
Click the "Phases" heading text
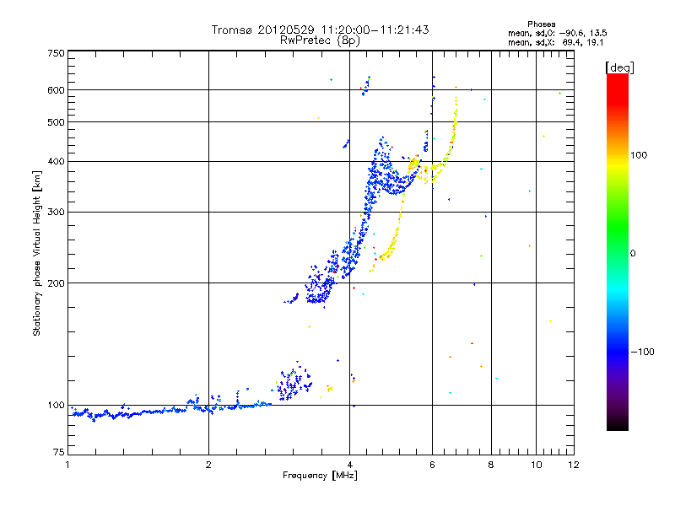(x=542, y=24)
